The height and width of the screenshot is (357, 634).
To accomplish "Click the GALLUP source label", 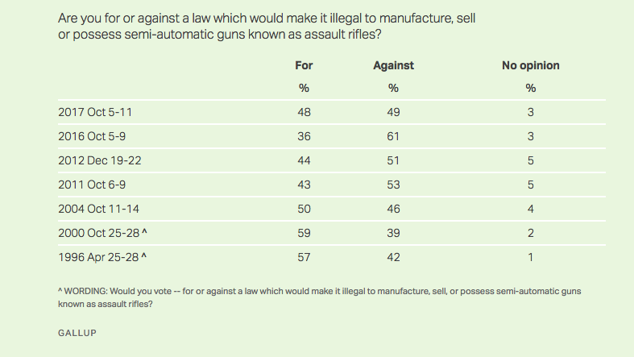I will (77, 331).
